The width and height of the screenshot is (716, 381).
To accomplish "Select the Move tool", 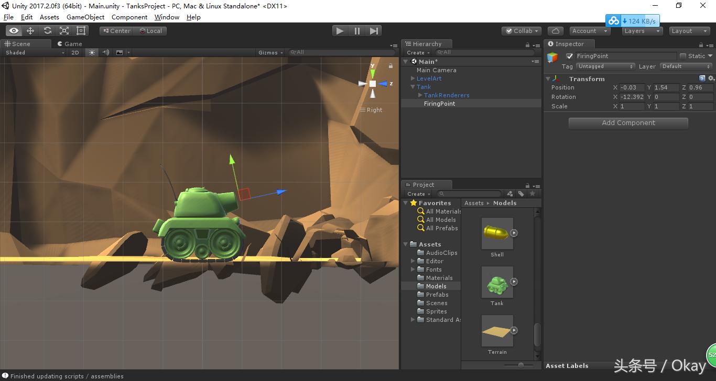I will 31,30.
